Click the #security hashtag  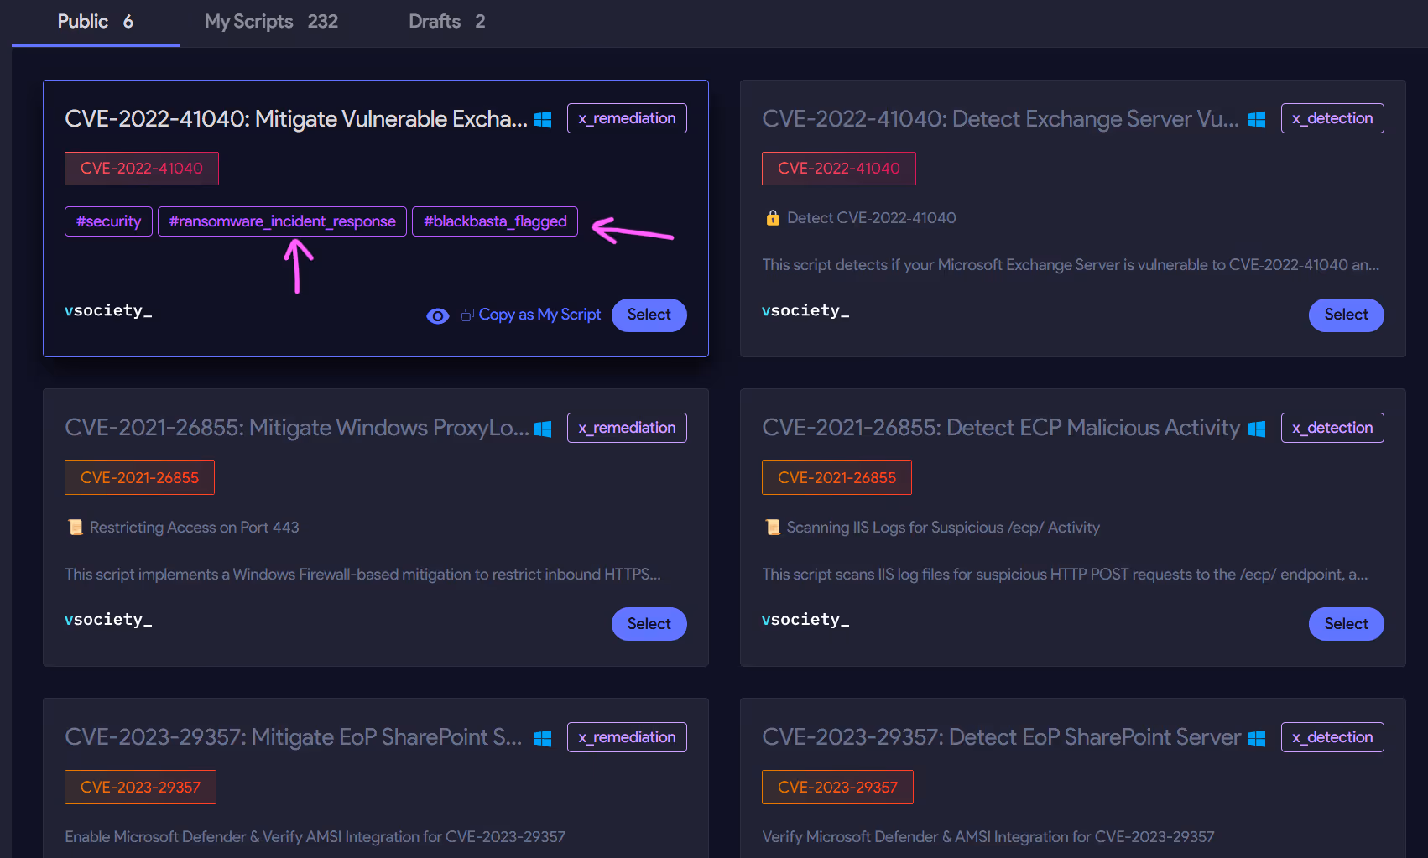click(x=108, y=221)
